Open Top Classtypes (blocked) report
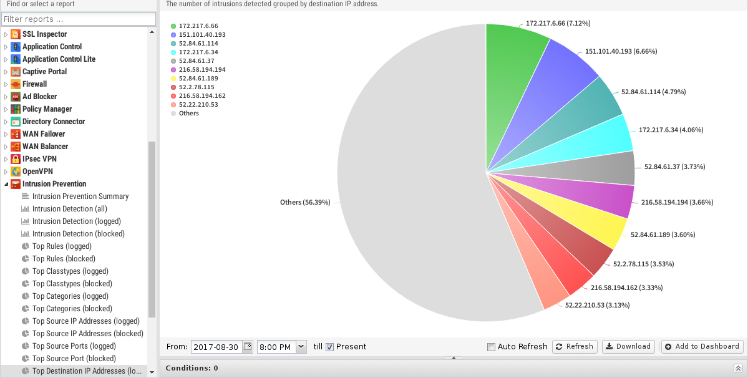This screenshot has height=378, width=748. 72,284
